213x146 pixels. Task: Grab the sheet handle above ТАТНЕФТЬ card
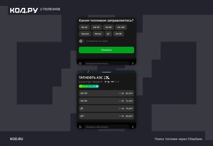107,72
